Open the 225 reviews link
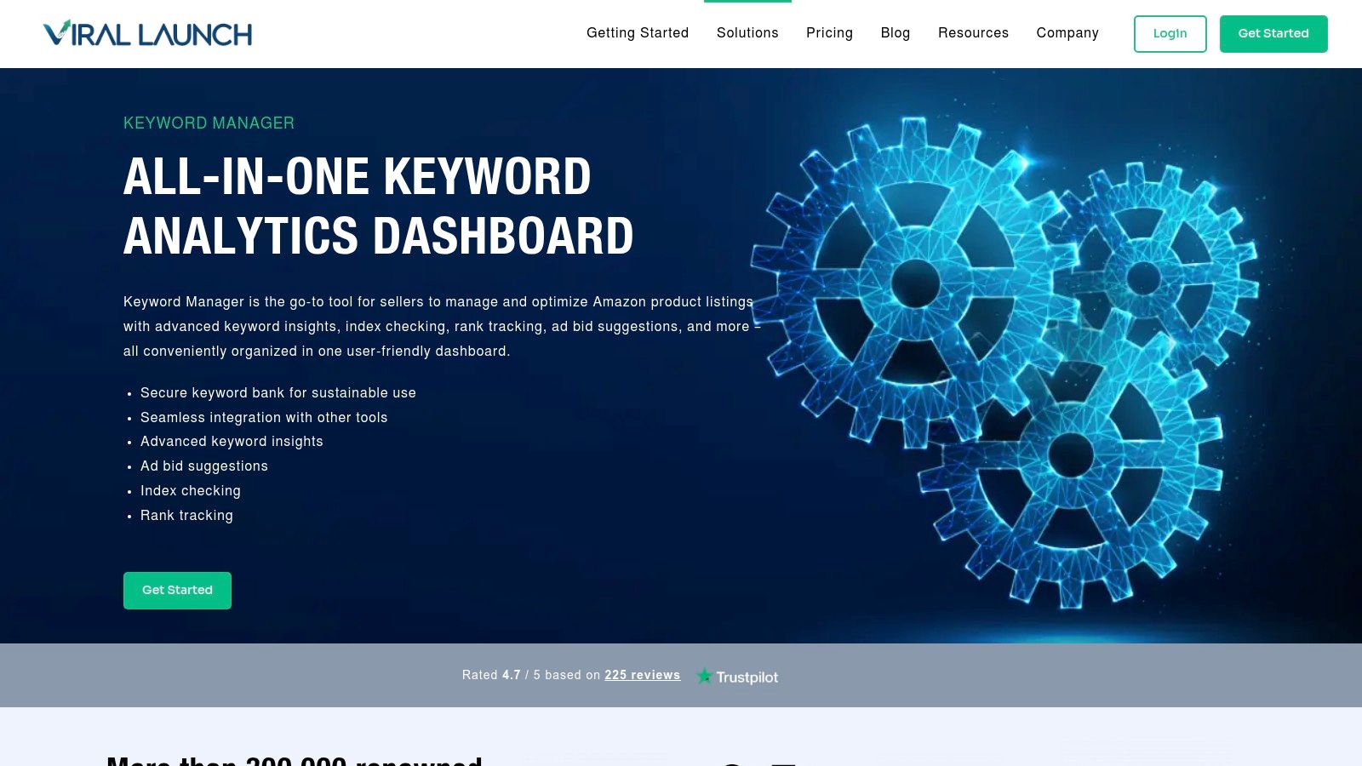 point(642,675)
